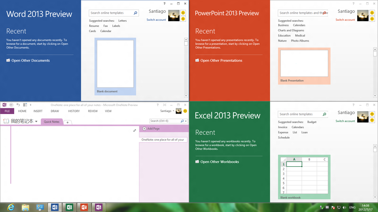Click Excel's smiley feedback icon

(x=372, y=114)
